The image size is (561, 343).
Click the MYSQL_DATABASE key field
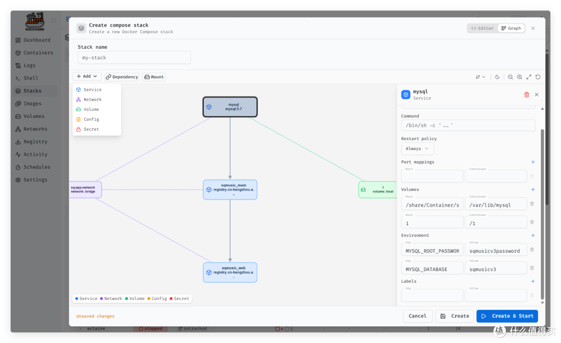[432, 268]
